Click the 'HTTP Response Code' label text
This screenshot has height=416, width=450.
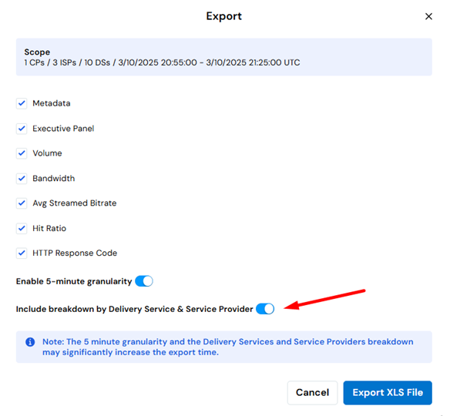[75, 253]
